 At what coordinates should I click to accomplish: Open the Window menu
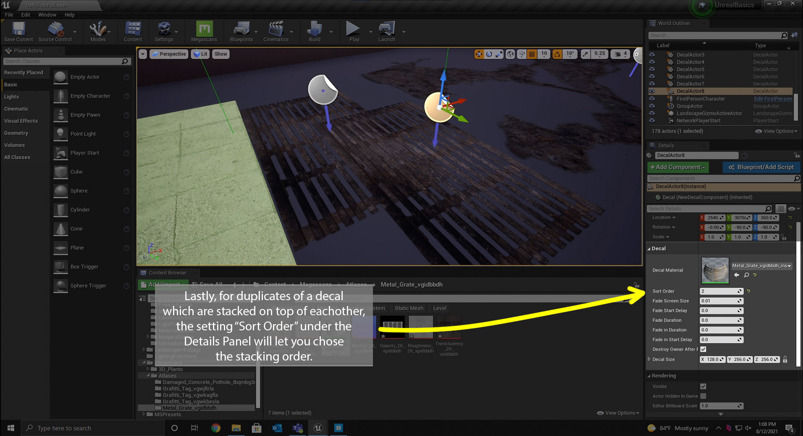(47, 15)
